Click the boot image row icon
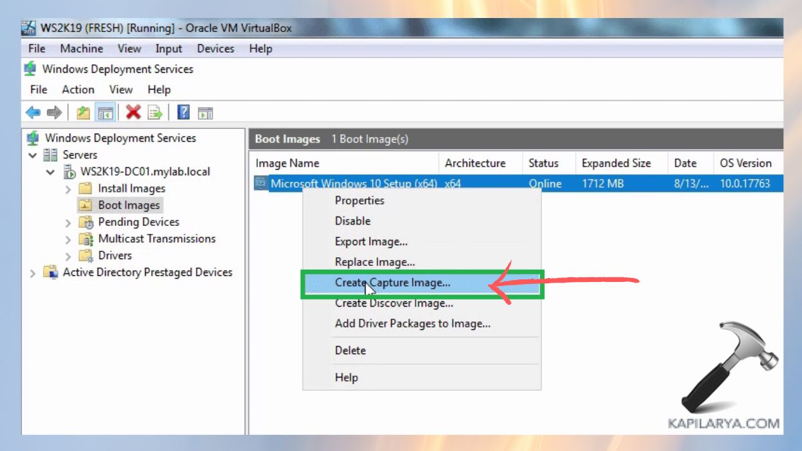The image size is (802, 451). [x=261, y=183]
